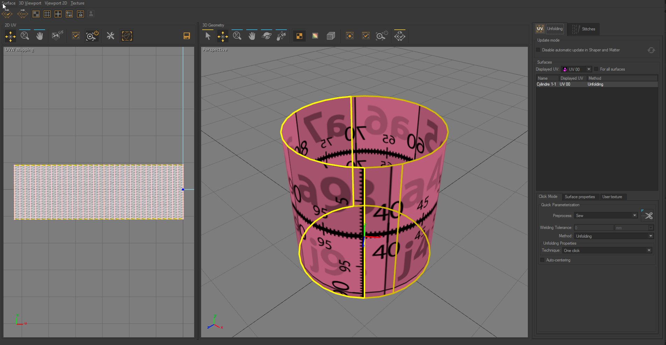Screen dimensions: 666x345
Task: Click the save icon in the 2D UV panel
Action: click(x=186, y=35)
